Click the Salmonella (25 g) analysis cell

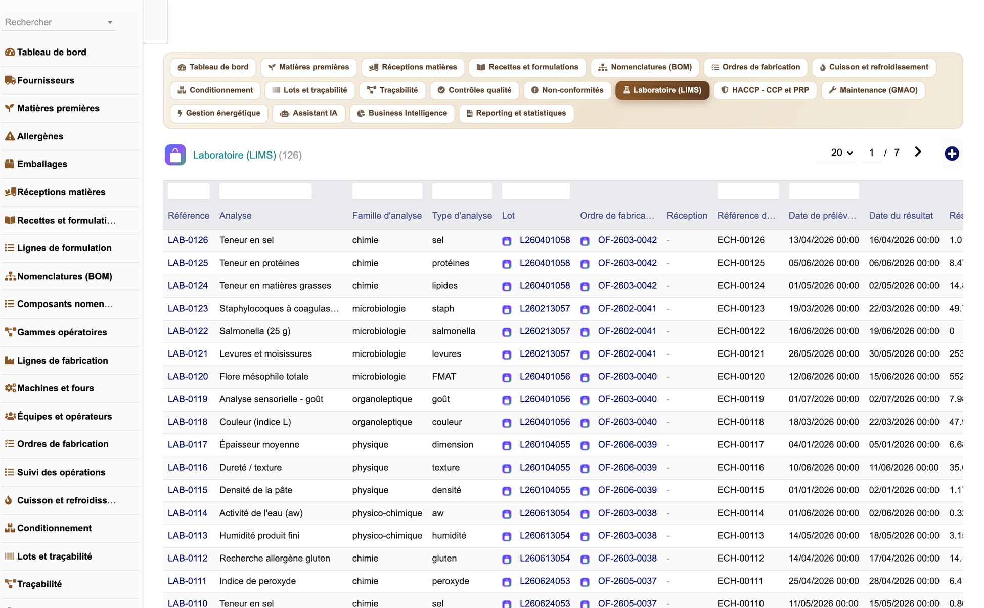tap(255, 331)
